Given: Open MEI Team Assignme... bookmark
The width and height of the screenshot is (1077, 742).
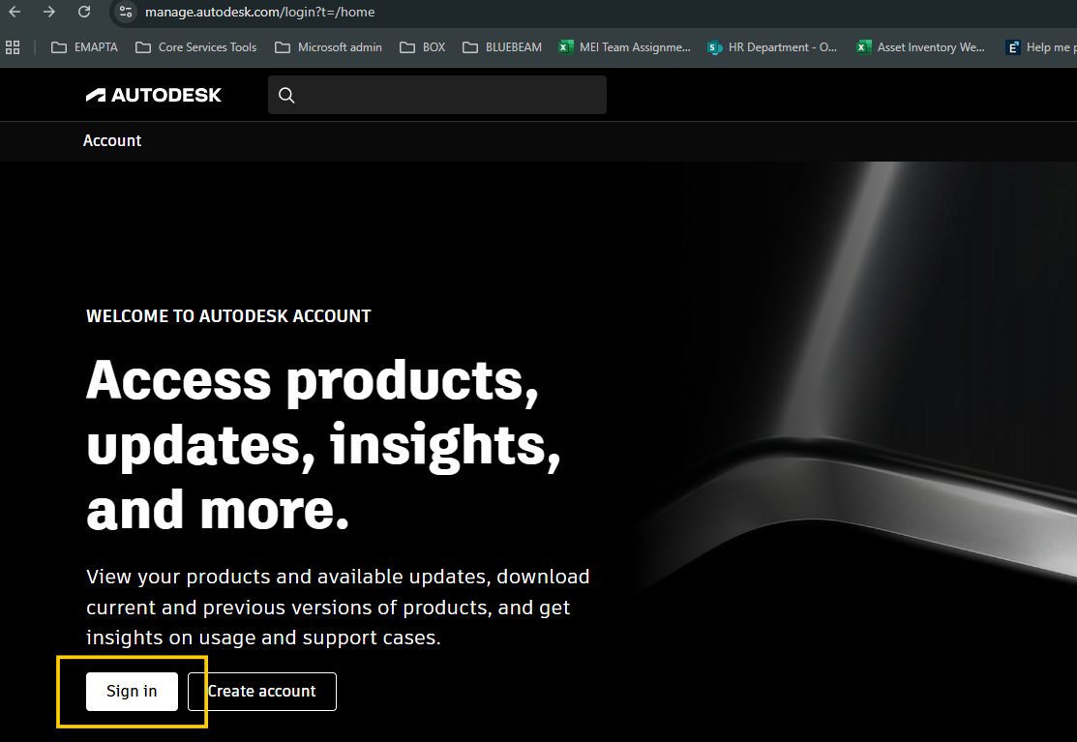Looking at the screenshot, I should [x=624, y=47].
